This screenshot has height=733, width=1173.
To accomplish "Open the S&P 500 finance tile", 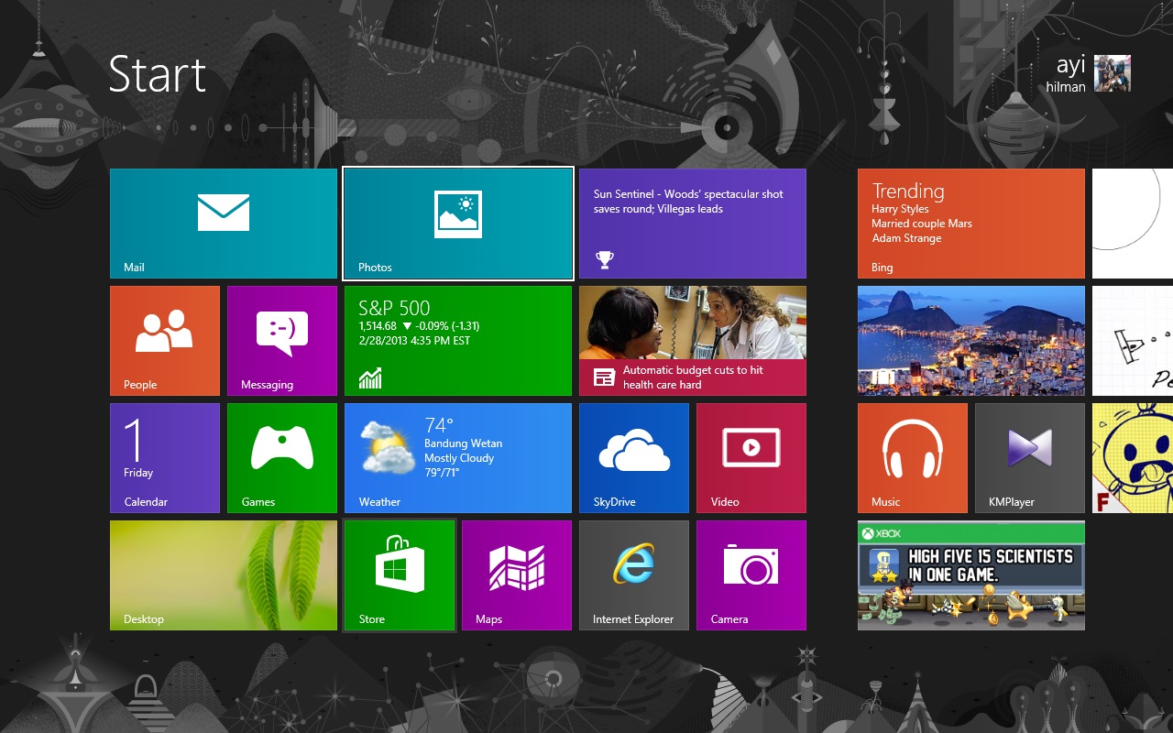I will 458,341.
